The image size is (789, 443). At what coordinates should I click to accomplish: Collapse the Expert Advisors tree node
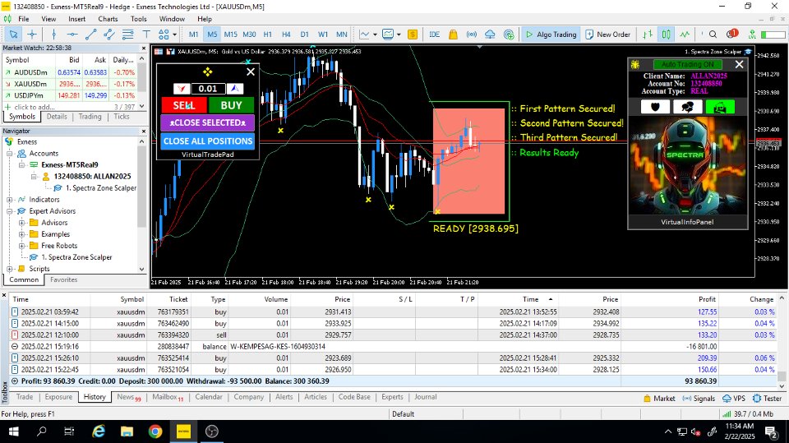click(10, 211)
